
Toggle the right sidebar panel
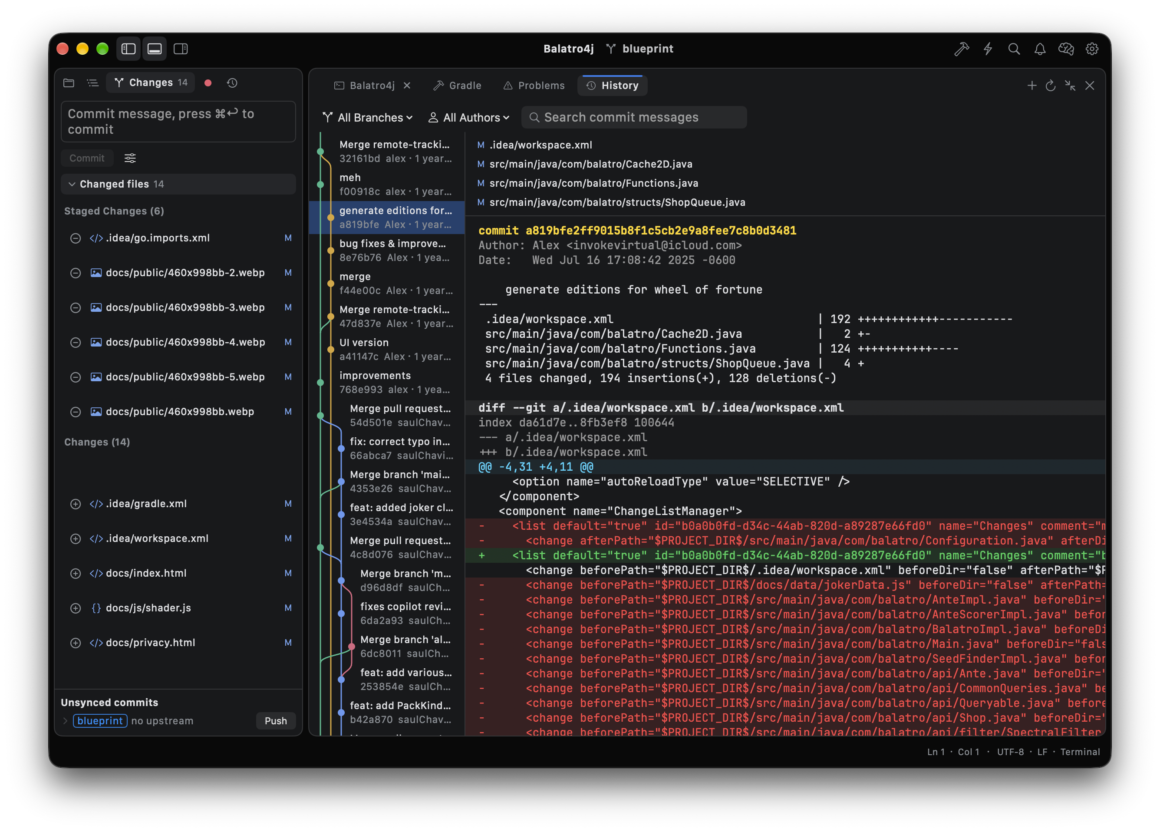coord(181,49)
